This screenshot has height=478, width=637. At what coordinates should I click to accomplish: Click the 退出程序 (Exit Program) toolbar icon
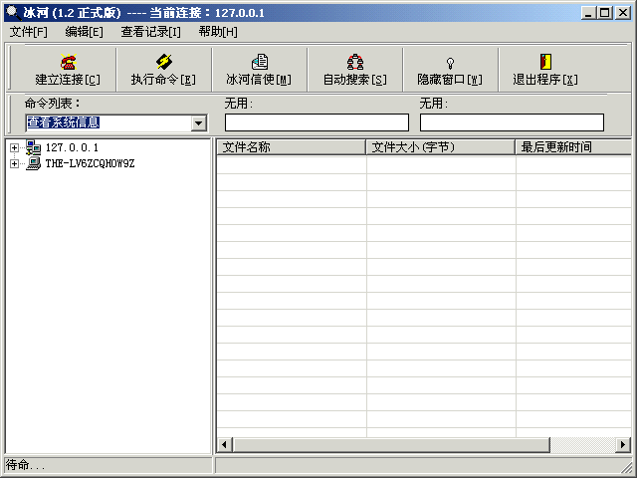pos(545,63)
